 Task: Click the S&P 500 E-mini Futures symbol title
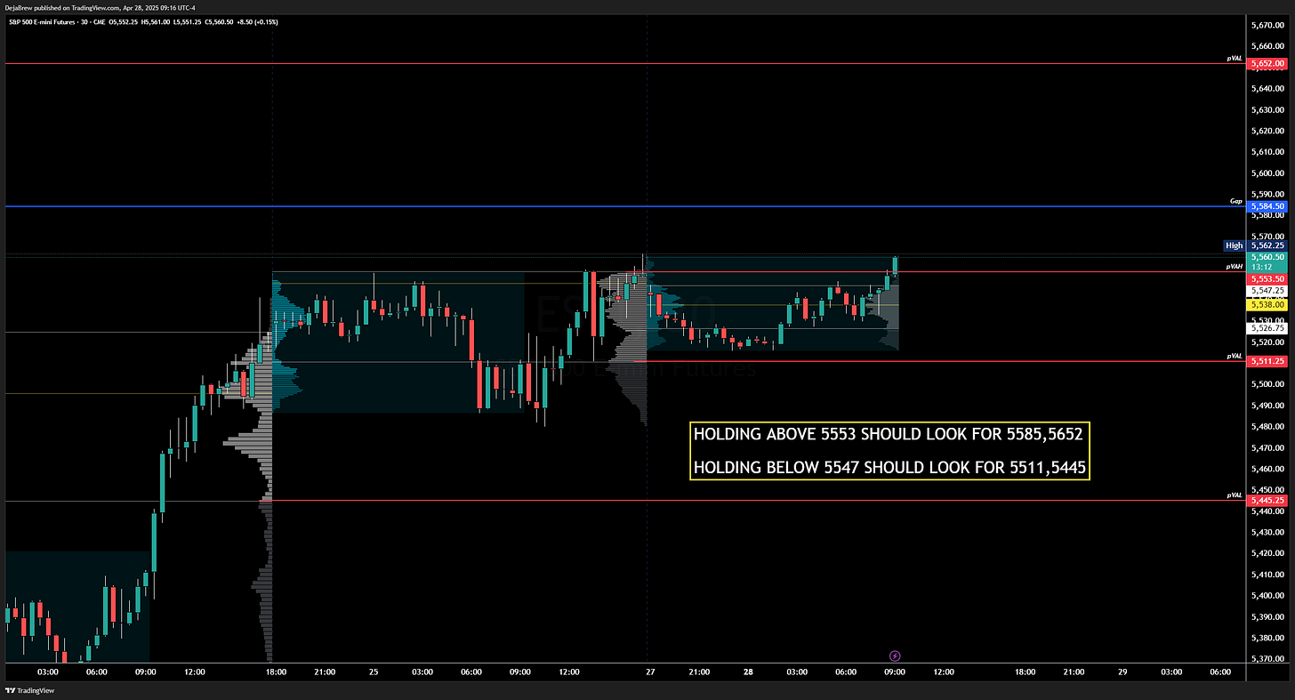coord(42,21)
